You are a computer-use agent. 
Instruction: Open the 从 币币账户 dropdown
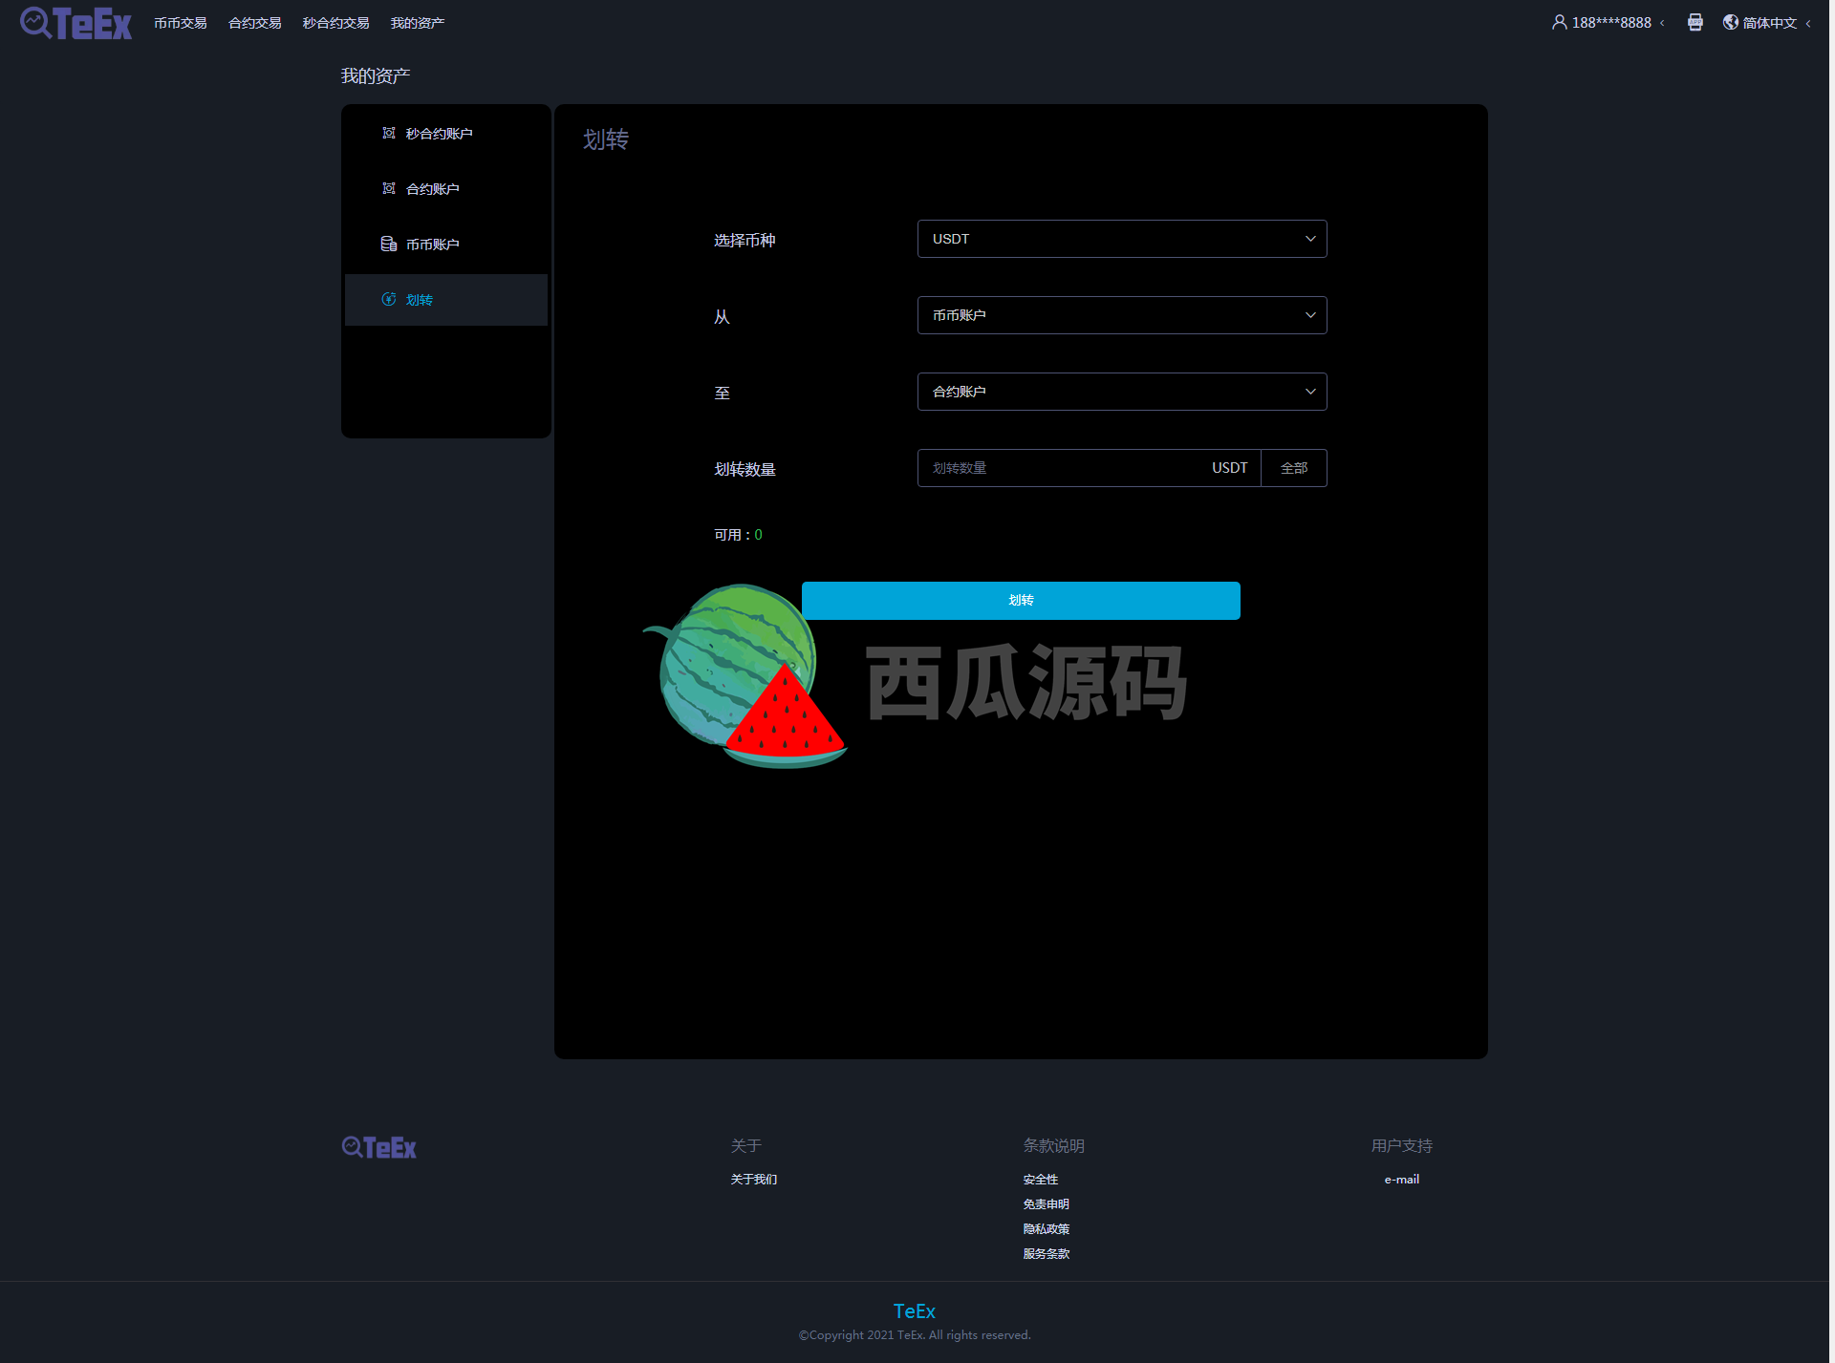click(x=1122, y=315)
